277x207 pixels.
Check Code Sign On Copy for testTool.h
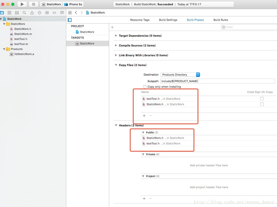(x=262, y=99)
